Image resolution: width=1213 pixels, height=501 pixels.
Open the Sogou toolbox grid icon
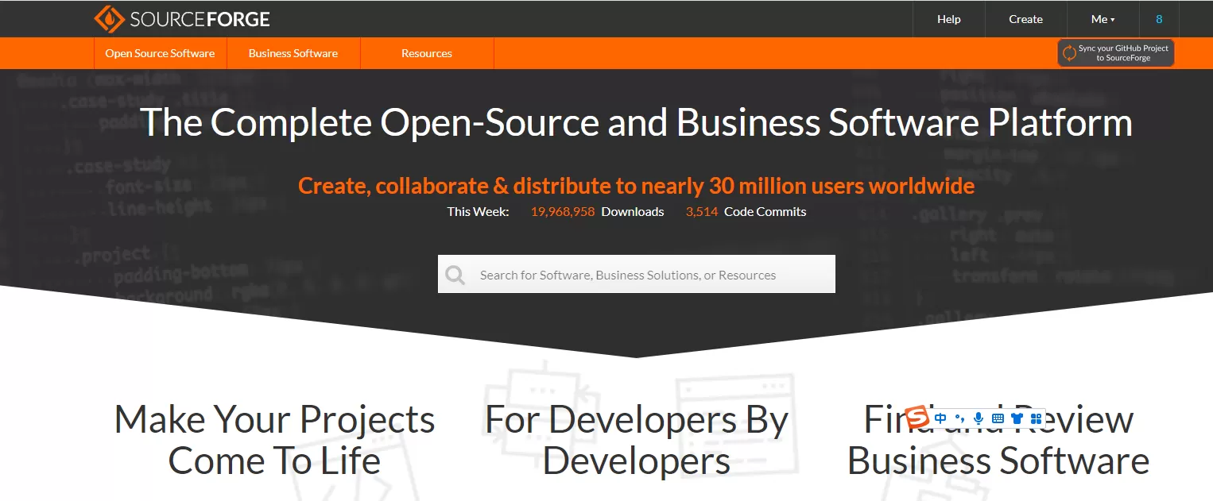coord(1036,418)
